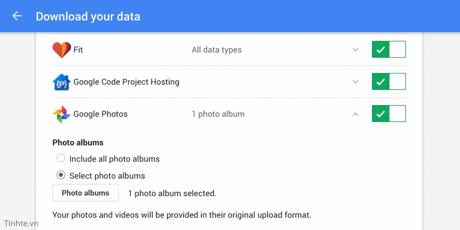Click the Google Photos label
The width and height of the screenshot is (460, 230).
[100, 114]
